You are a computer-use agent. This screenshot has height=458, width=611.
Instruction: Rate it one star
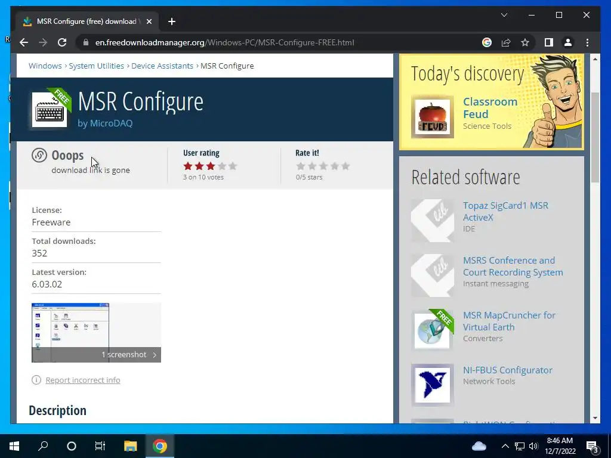tap(301, 166)
